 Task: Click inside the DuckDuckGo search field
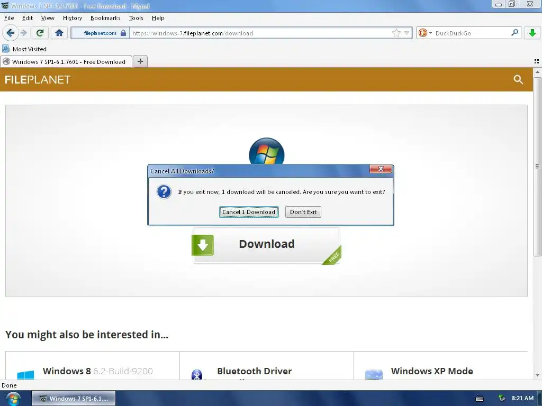[471, 33]
